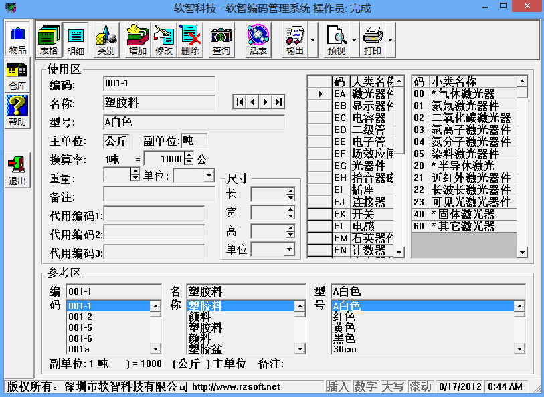Image resolution: width=544 pixels, height=397 pixels.
Task: Select subcategory 21 近红外激光器件
Action: [464, 178]
